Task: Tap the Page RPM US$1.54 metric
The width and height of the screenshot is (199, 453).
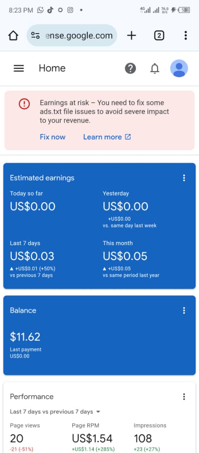Action: click(93, 438)
